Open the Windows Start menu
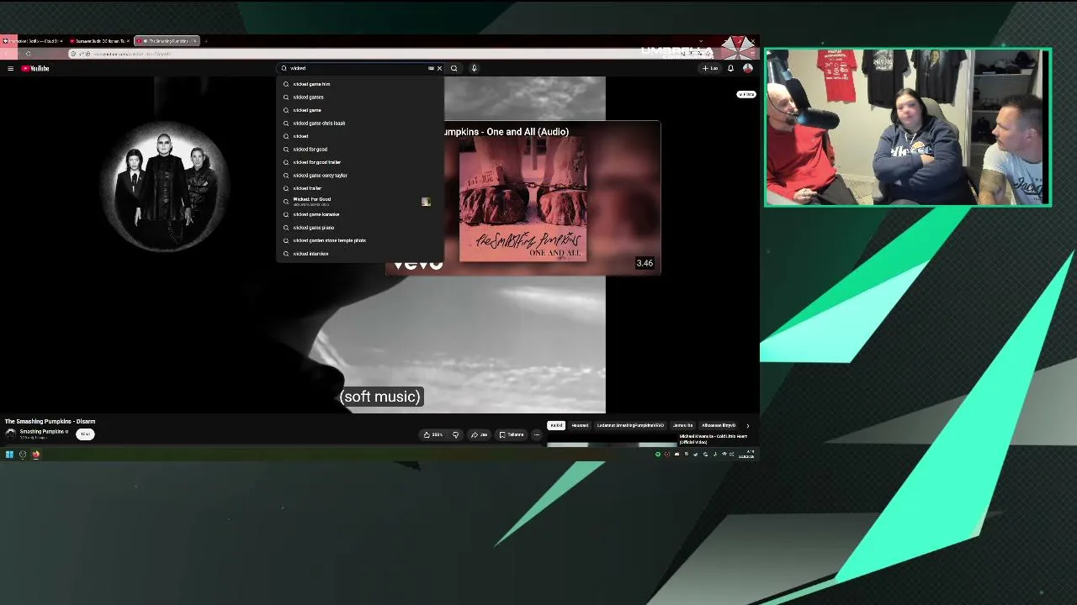This screenshot has width=1077, height=605. pos(9,455)
